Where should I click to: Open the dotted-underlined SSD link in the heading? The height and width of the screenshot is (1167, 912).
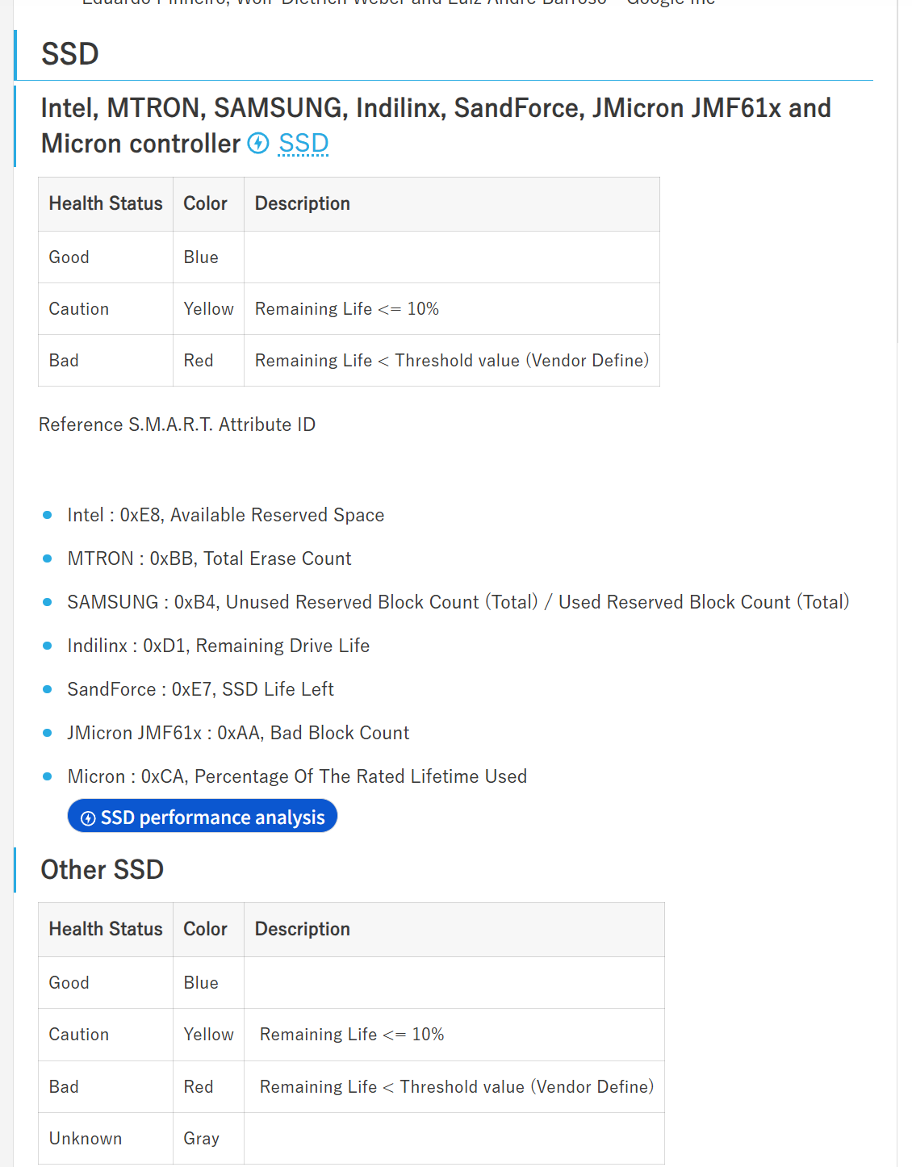(x=303, y=144)
